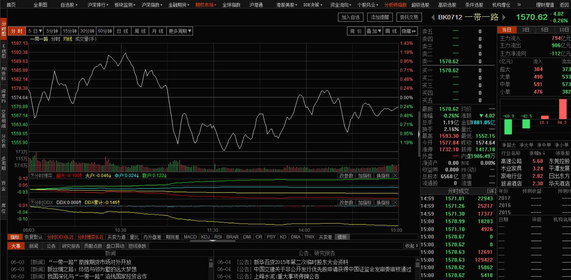Switch chart to 15分钟 period
Image resolution: width=571 pixels, height=280 pixels.
click(x=70, y=31)
